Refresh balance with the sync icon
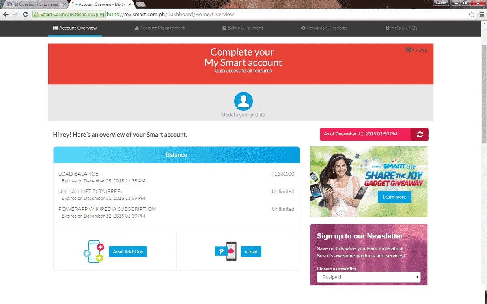 click(x=420, y=134)
